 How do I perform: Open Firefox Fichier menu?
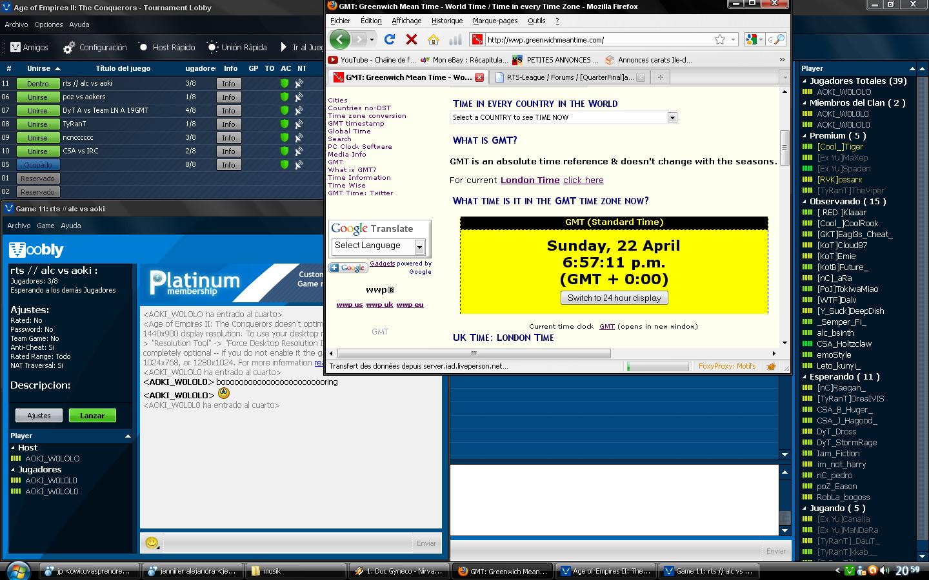pyautogui.click(x=340, y=21)
